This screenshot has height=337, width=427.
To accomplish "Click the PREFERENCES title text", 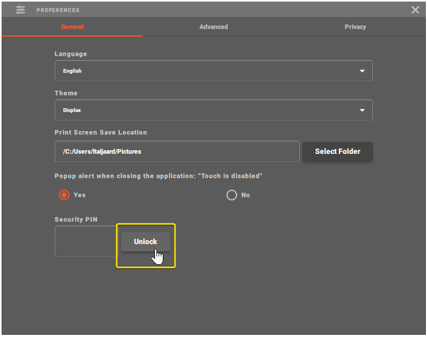I will (58, 10).
